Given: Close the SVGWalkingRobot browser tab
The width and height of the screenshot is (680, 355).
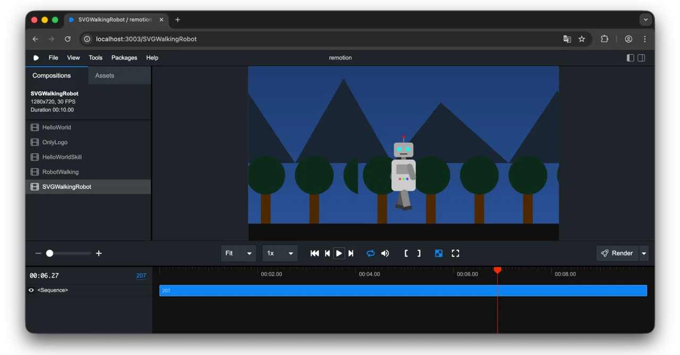Looking at the screenshot, I should pos(161,20).
